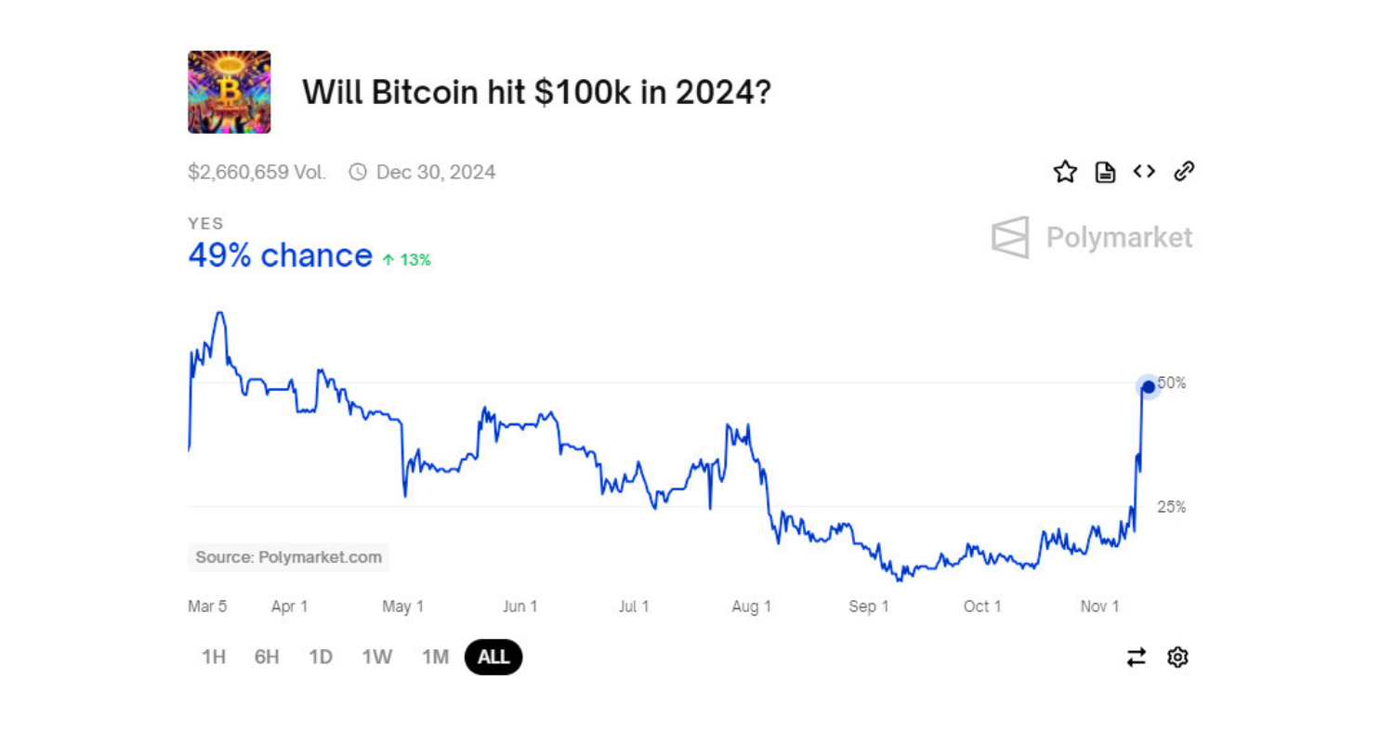Click the Bitcoin market thumbnail image
This screenshot has width=1394, height=743.
tap(230, 92)
